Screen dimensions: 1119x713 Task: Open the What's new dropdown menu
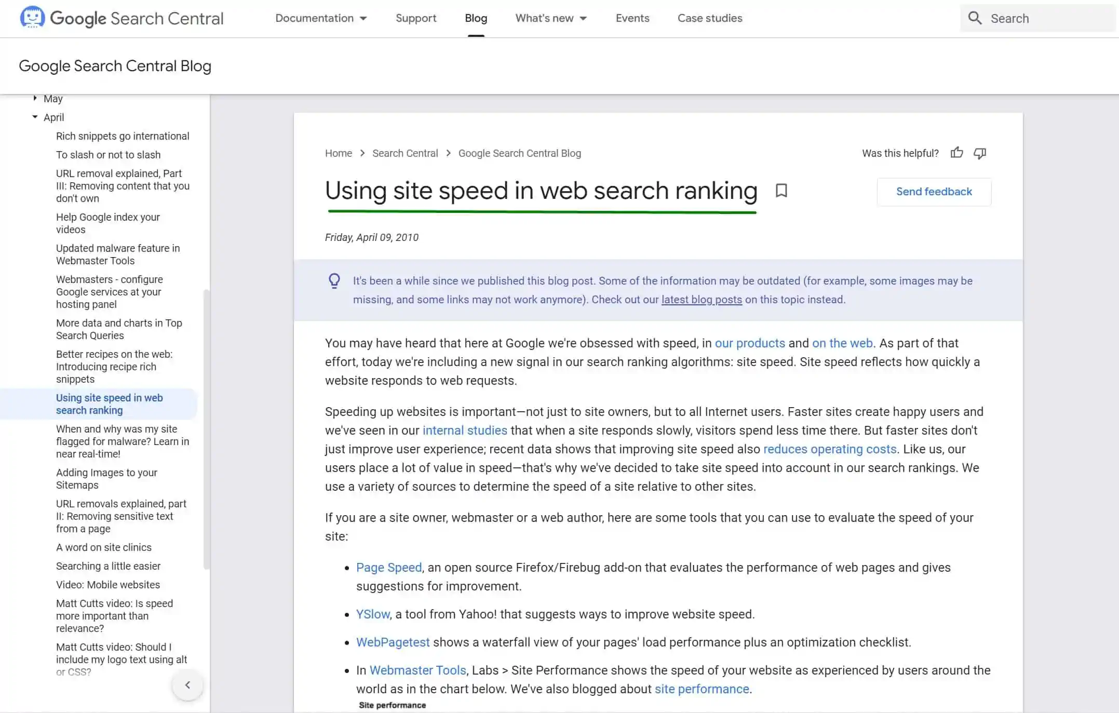pos(551,18)
